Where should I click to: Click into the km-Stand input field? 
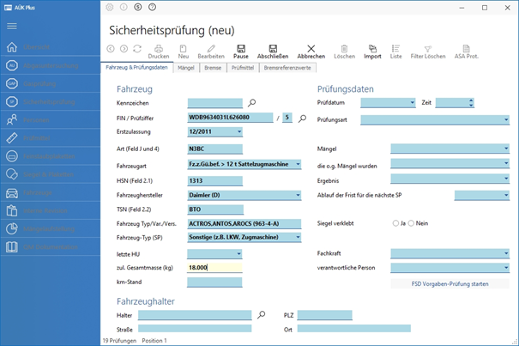214,282
